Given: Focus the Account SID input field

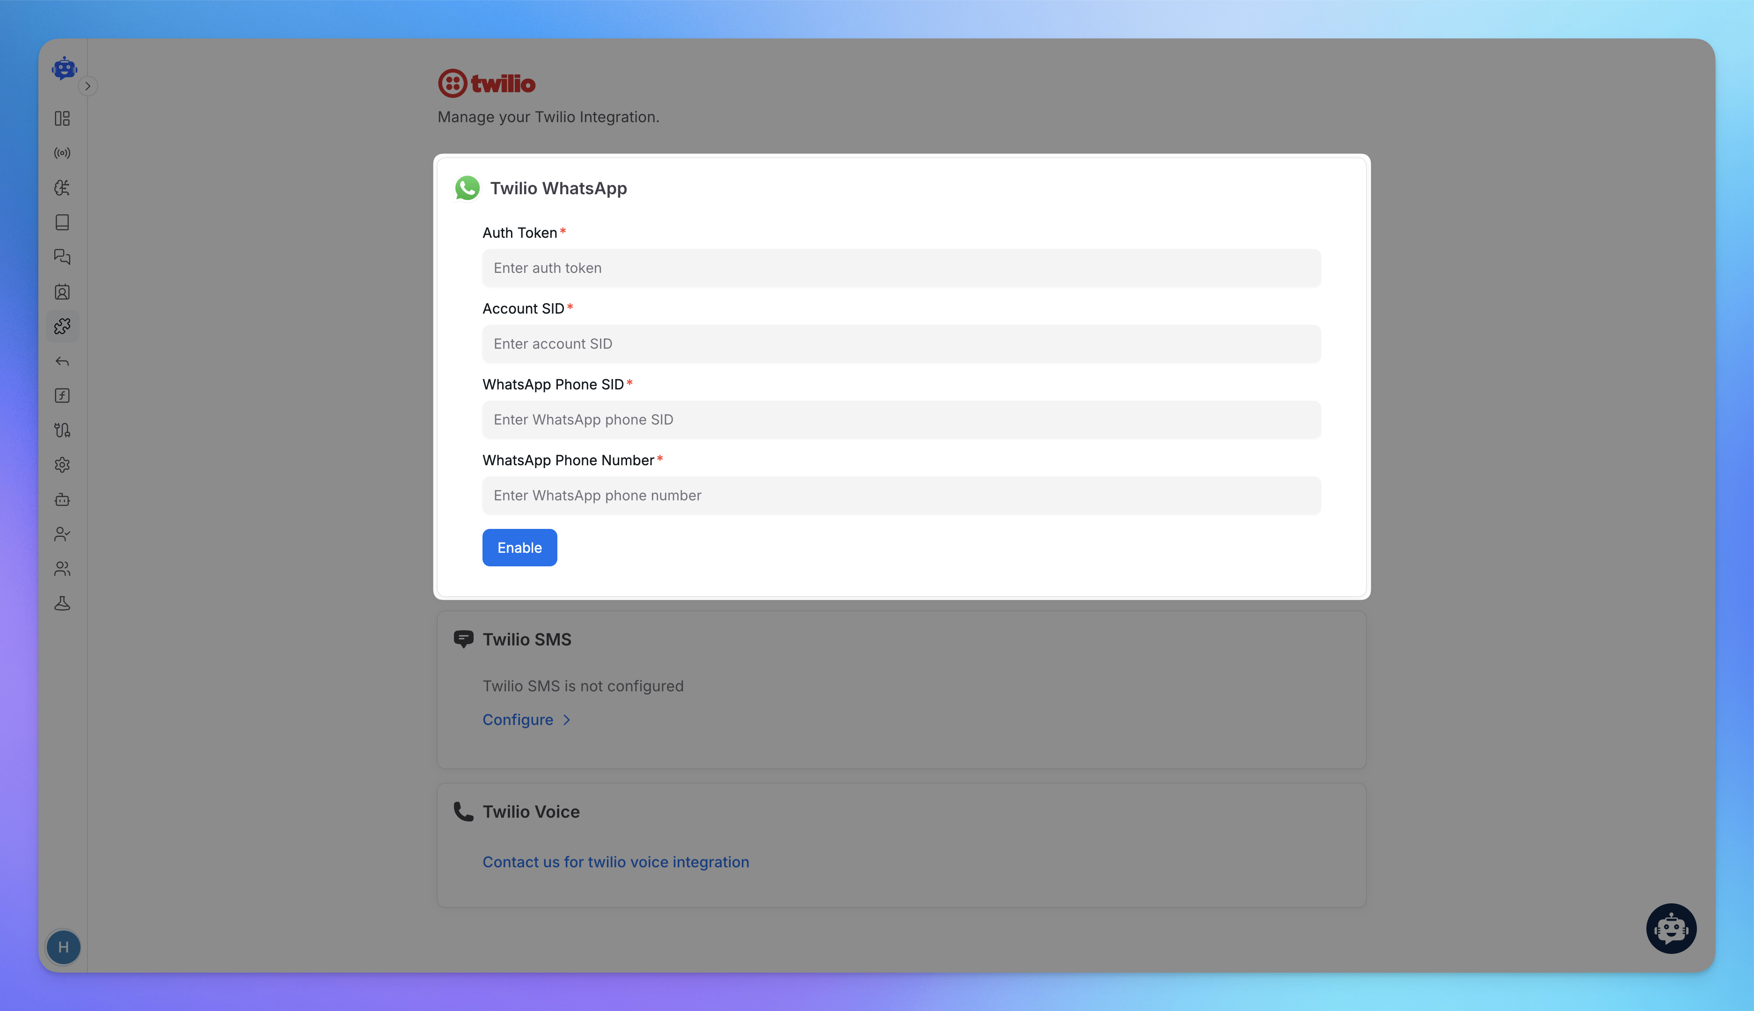Looking at the screenshot, I should pos(901,344).
